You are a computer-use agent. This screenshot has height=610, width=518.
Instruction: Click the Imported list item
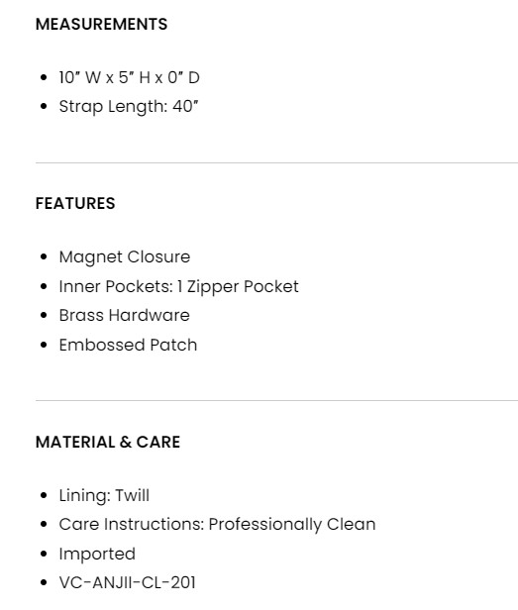97,554
